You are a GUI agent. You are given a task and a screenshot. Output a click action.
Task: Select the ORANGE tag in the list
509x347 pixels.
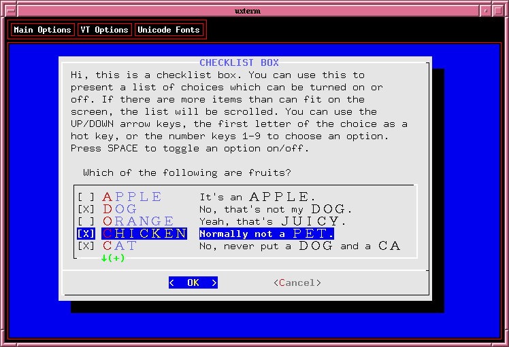click(x=138, y=221)
